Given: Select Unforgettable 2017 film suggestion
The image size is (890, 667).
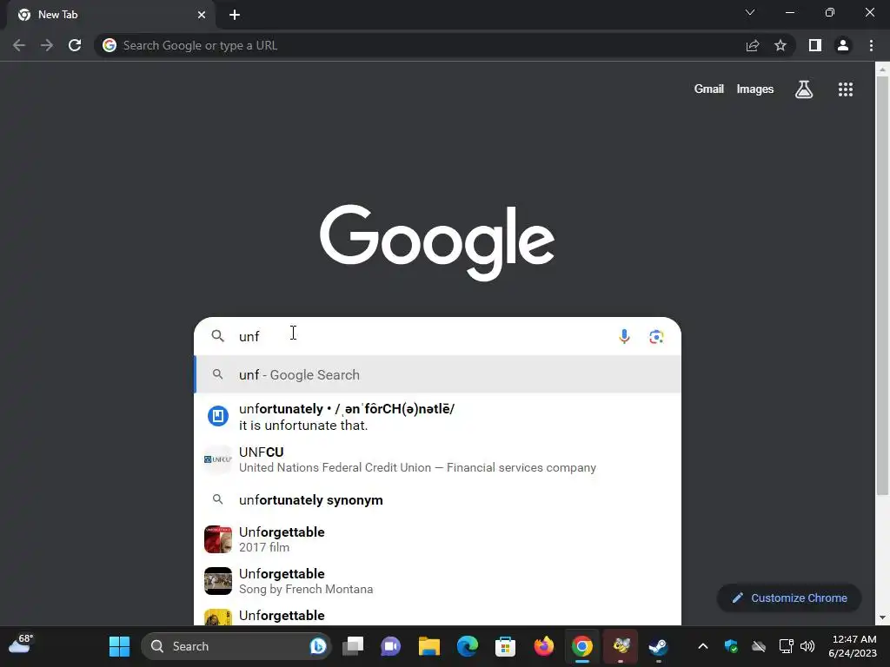Looking at the screenshot, I should pyautogui.click(x=438, y=539).
